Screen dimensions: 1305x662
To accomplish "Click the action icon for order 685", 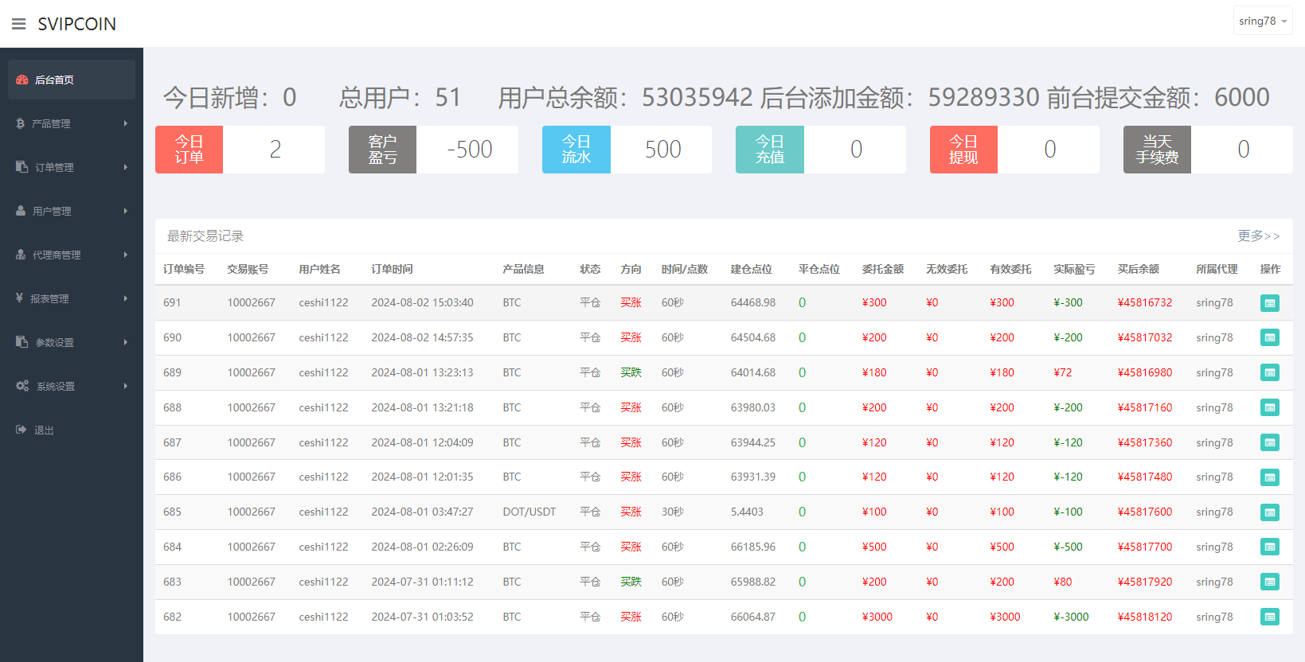I will click(1269, 512).
